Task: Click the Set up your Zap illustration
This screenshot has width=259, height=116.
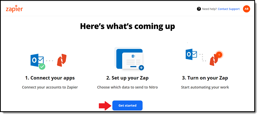Action: [129, 59]
